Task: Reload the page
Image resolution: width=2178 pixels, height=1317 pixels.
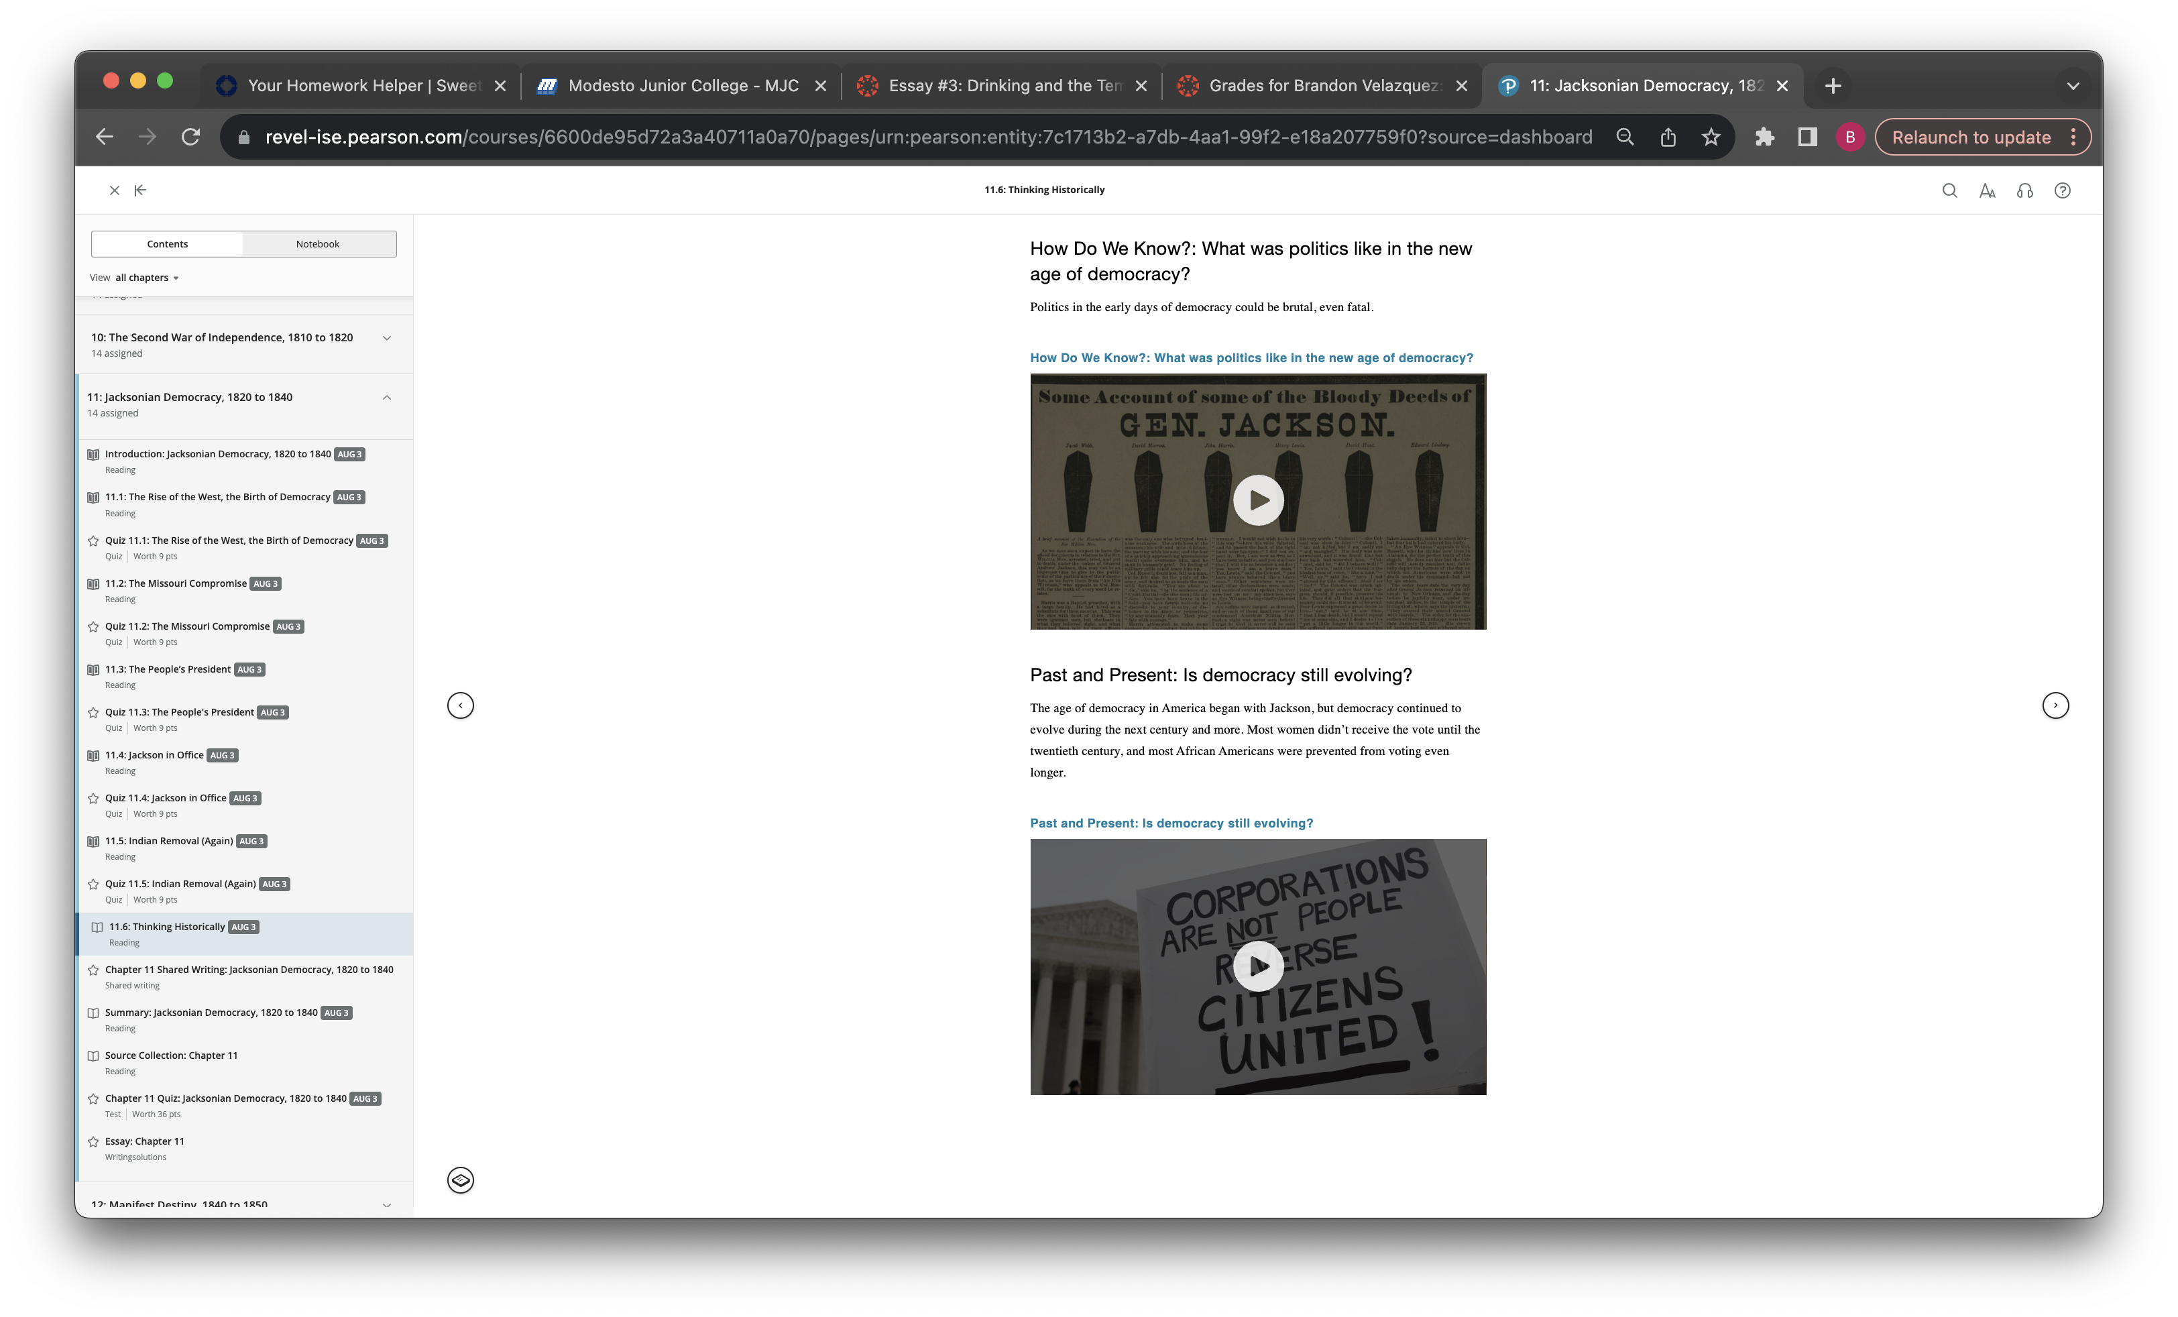Action: [x=191, y=137]
